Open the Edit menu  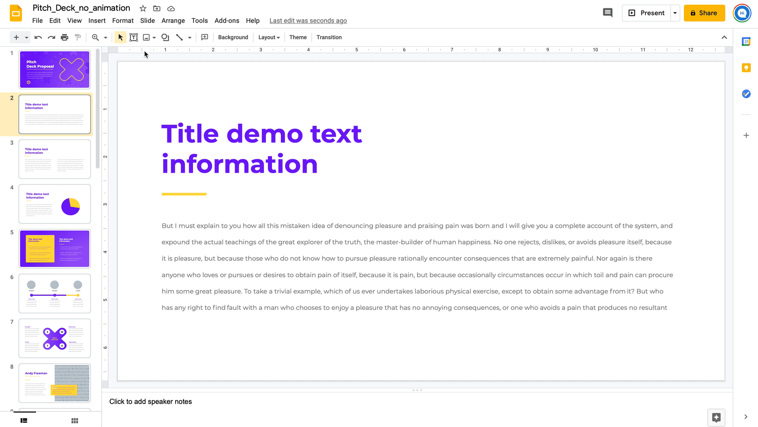(55, 21)
